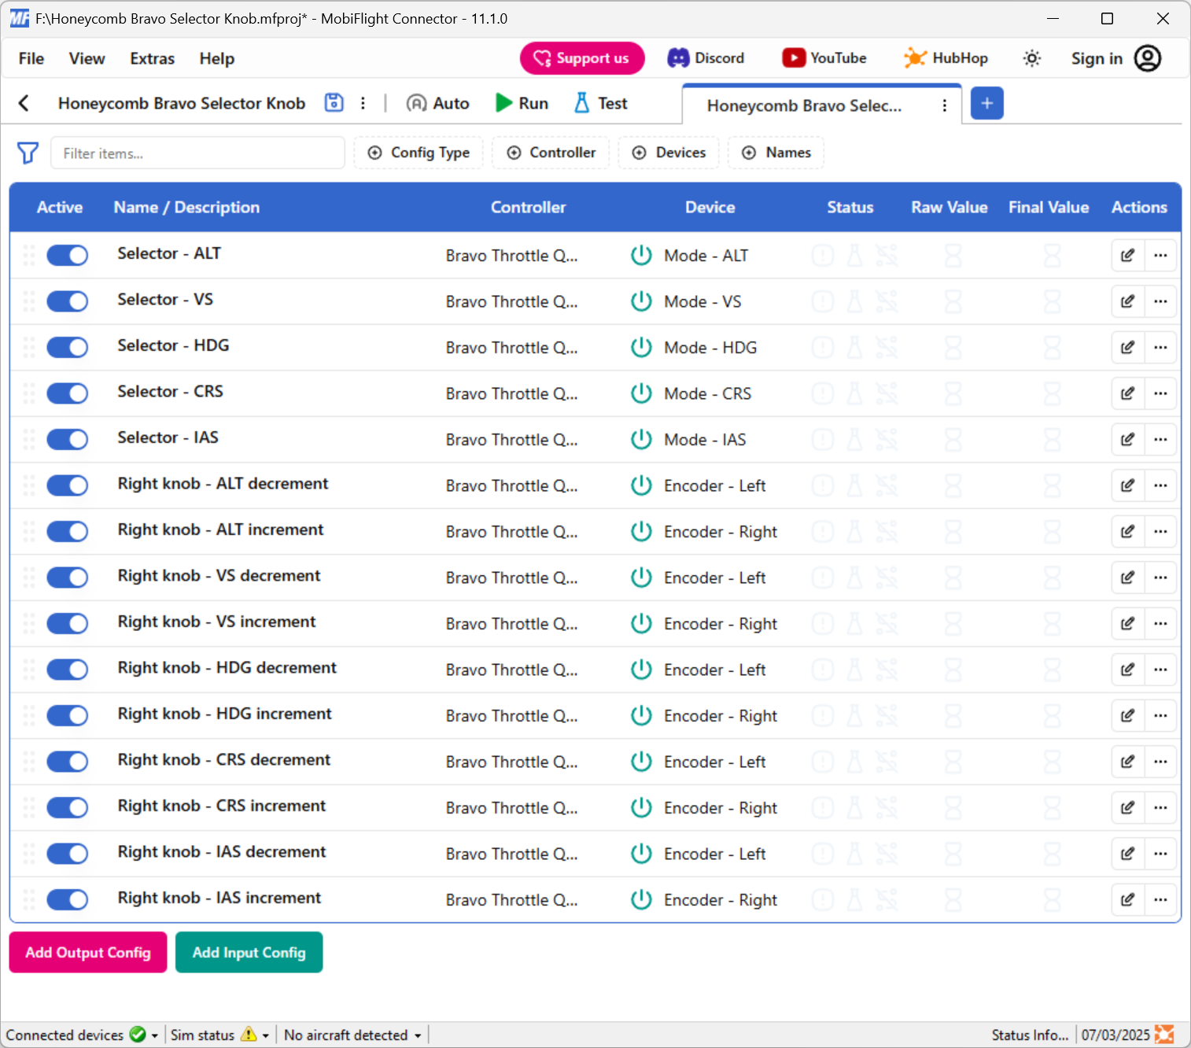Screen dimensions: 1191x1048
Task: Edit the Selector - VS config
Action: point(1127,301)
